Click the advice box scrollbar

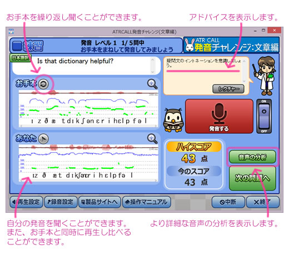coord(244,71)
